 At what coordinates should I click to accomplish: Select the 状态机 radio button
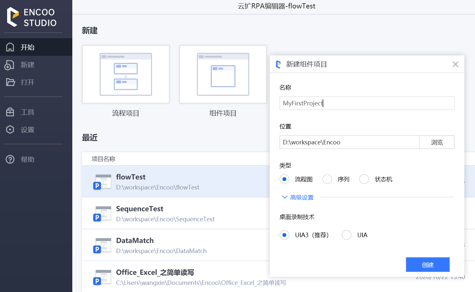pos(364,179)
